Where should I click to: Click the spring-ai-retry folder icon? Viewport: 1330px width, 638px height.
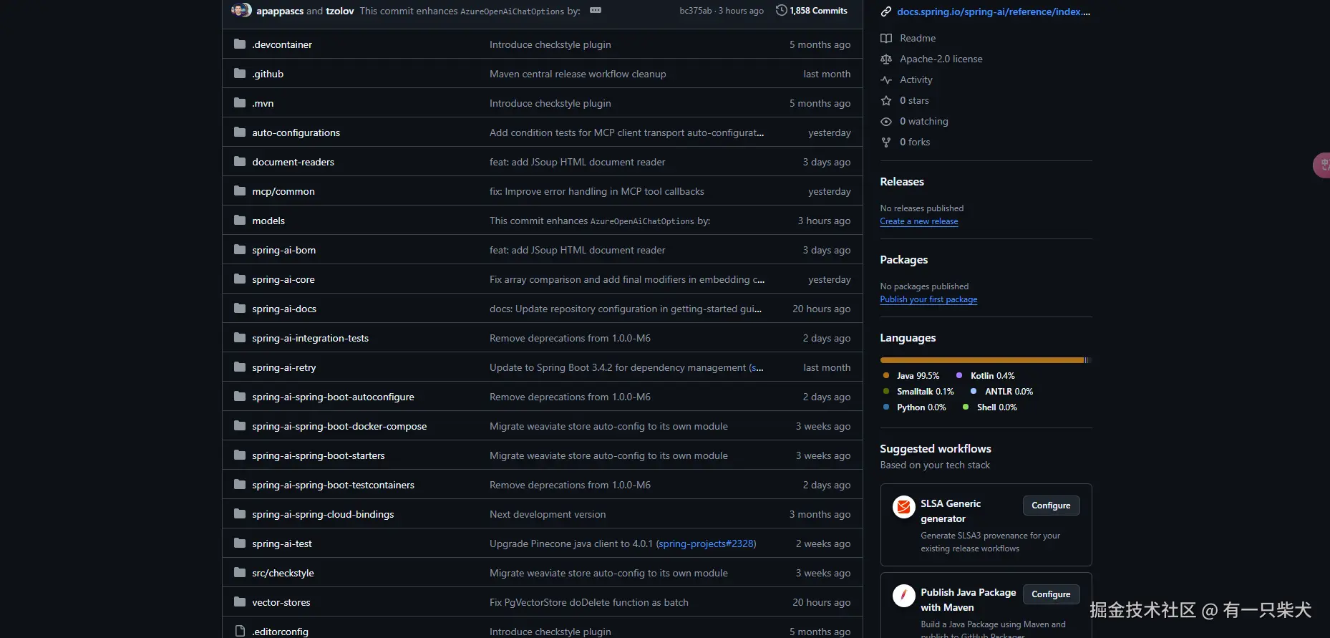coord(240,367)
